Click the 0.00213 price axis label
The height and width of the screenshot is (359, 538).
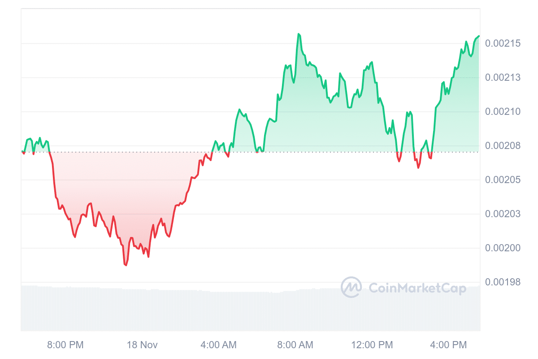coord(503,78)
